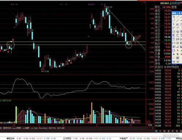The width and height of the screenshot is (182, 140).
Task: Select the left retracement band tool in sixth row
Action: point(174,36)
